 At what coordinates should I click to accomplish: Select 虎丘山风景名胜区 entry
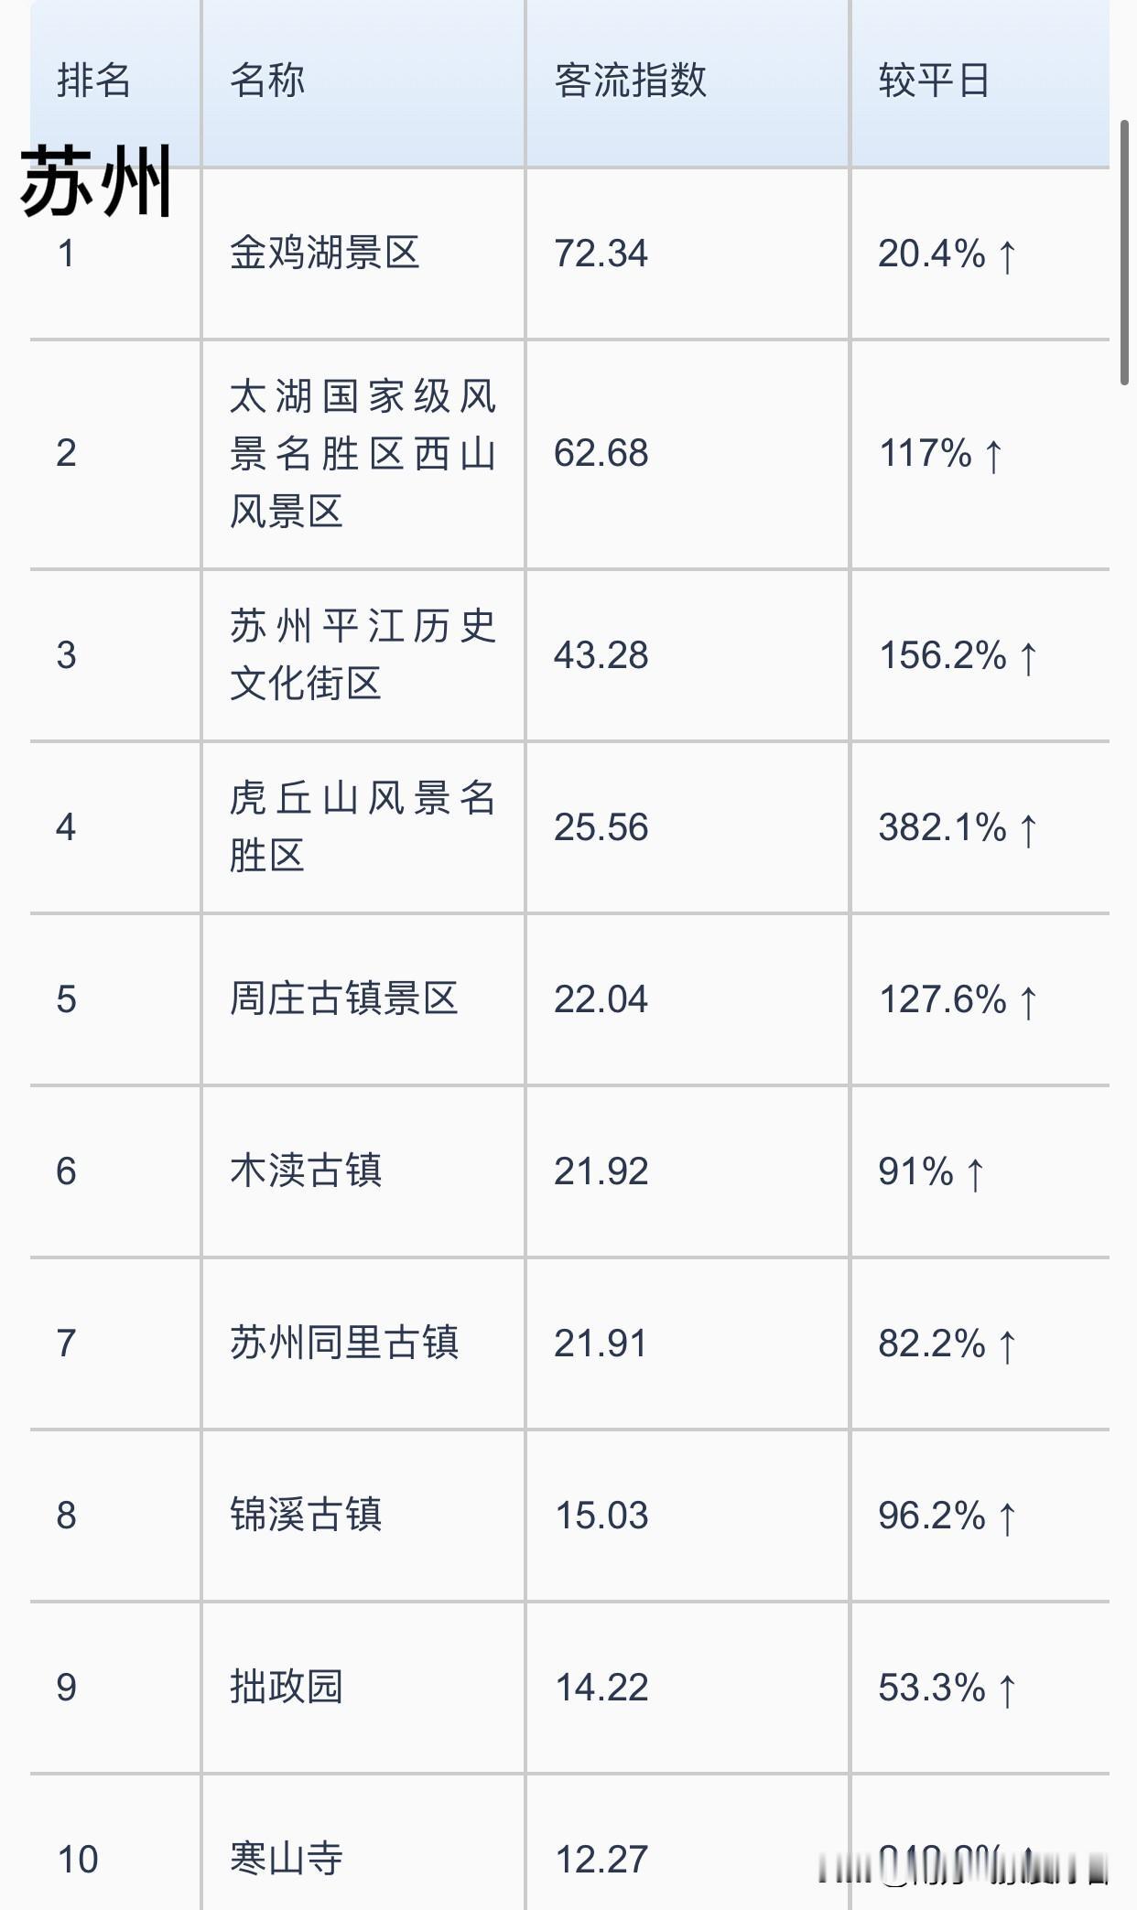(x=363, y=827)
